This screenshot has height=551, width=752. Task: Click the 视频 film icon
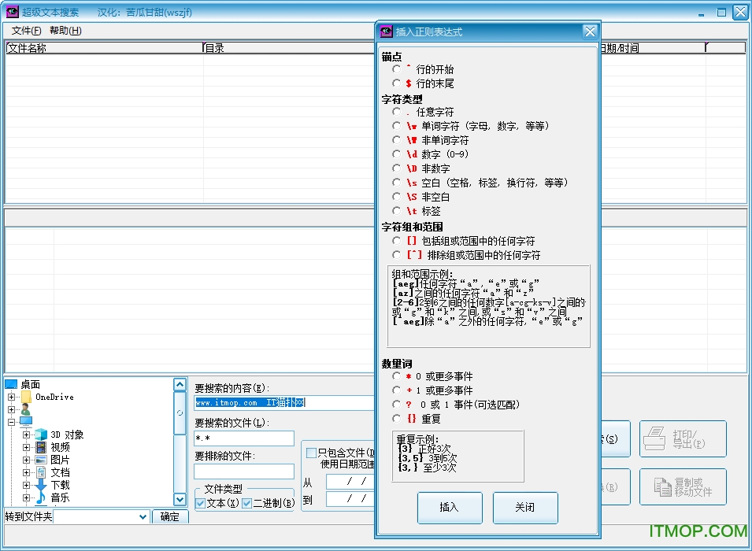[x=41, y=447]
